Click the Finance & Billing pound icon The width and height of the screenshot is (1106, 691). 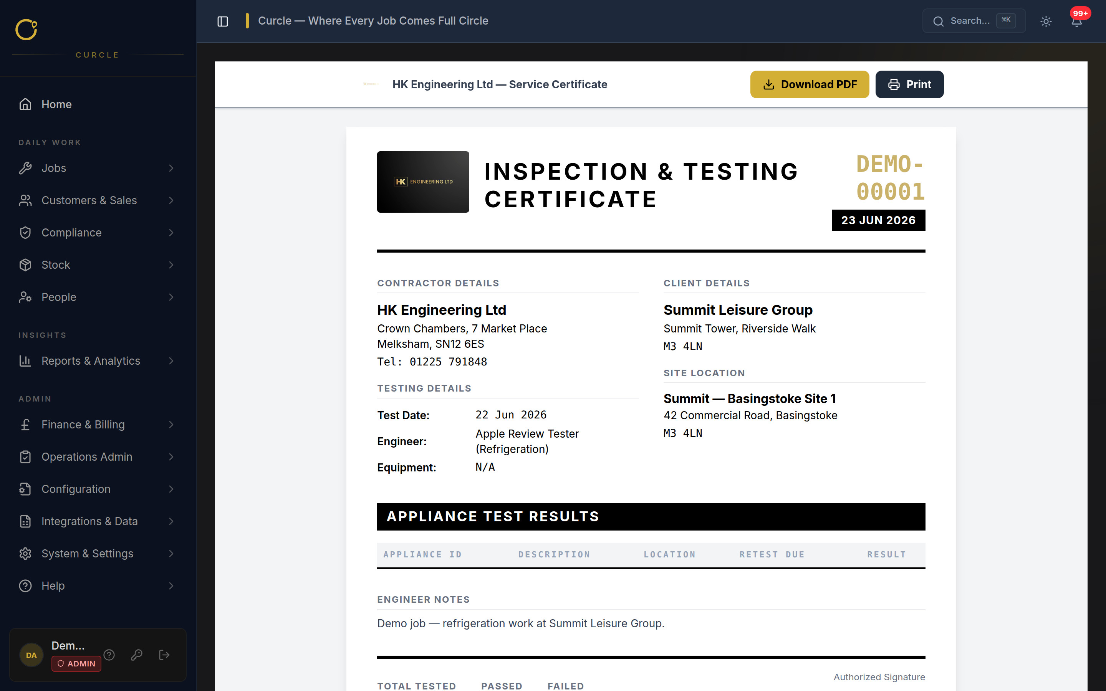(x=25, y=425)
